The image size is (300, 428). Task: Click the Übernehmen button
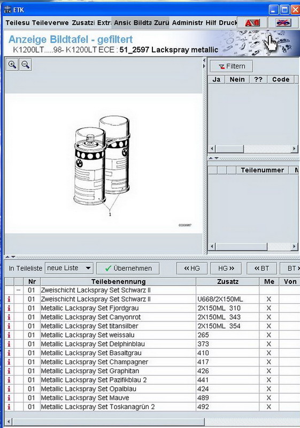[x=128, y=268]
